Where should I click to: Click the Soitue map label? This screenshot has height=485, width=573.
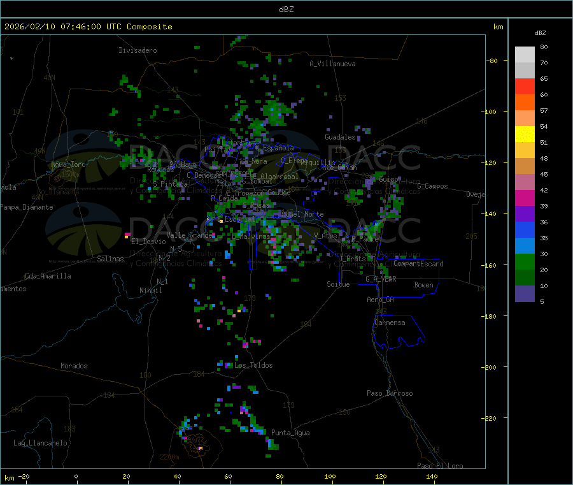click(338, 284)
